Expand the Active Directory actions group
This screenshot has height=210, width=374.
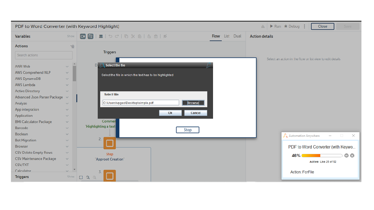pos(67,91)
